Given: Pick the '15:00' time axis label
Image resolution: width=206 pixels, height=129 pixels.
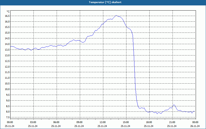Looking at the screenshot, I should [x=126, y=122].
